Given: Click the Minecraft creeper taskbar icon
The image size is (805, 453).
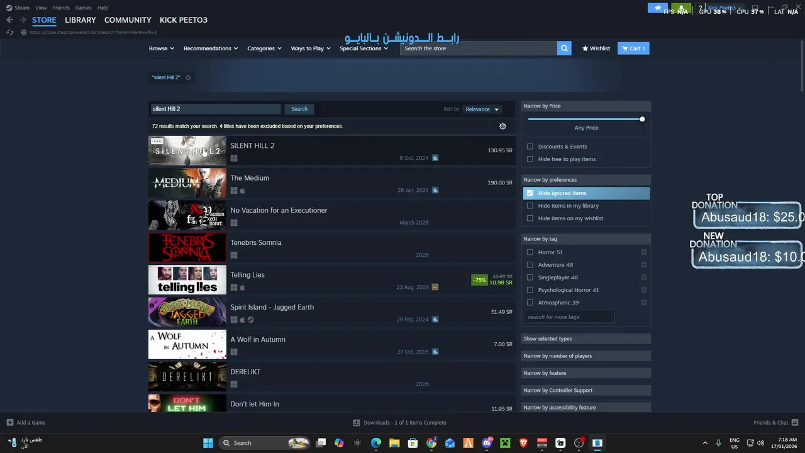Looking at the screenshot, I should pyautogui.click(x=505, y=443).
